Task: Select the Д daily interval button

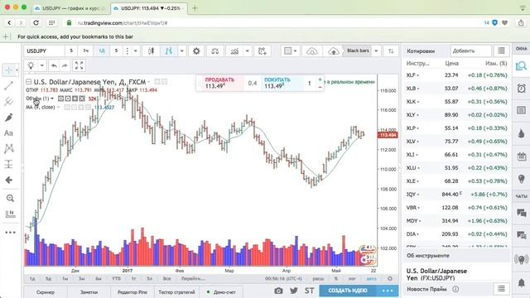Action: tap(102, 51)
